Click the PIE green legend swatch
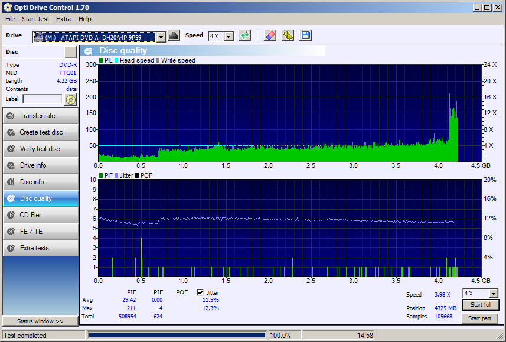This screenshot has width=506, height=342. pyautogui.click(x=101, y=60)
